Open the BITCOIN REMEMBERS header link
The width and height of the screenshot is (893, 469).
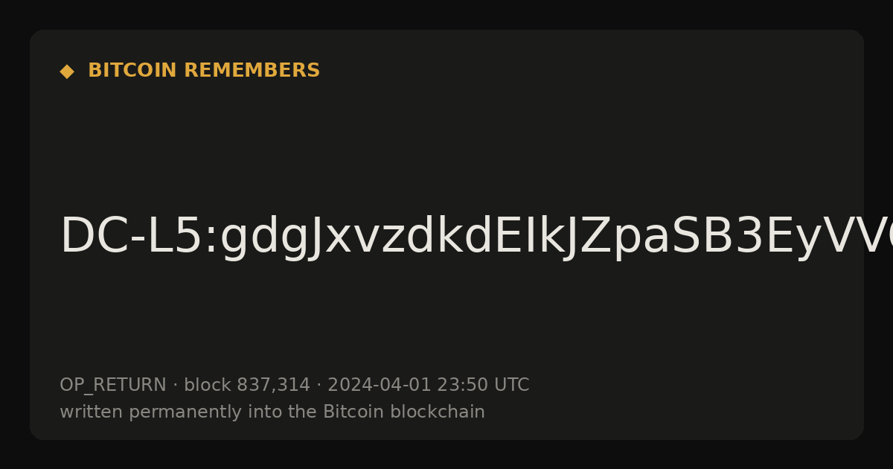[204, 71]
